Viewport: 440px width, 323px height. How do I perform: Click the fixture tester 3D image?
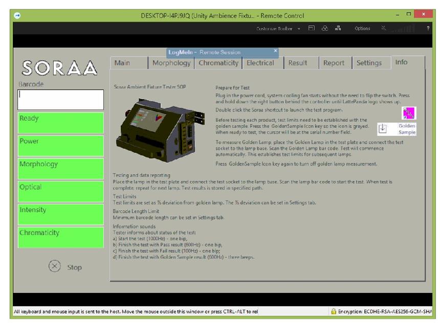click(x=160, y=130)
